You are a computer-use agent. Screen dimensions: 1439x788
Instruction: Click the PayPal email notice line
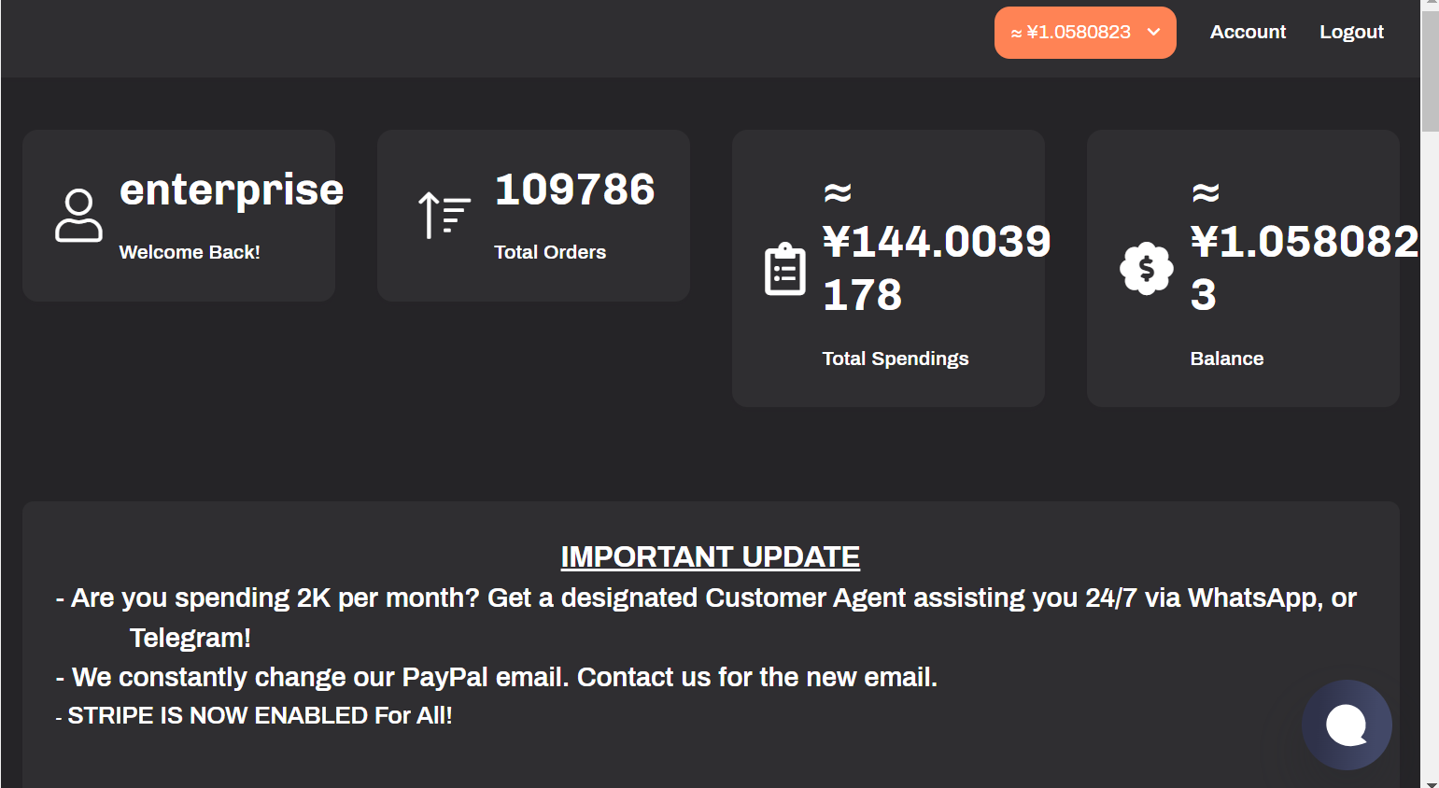[497, 677]
